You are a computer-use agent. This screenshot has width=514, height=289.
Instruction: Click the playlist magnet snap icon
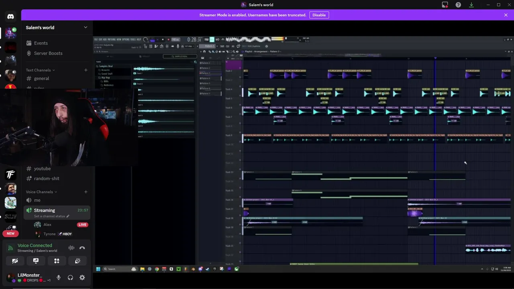[204, 52]
